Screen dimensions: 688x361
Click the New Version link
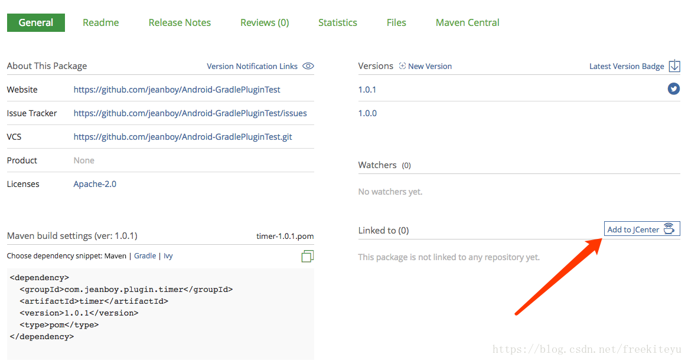pyautogui.click(x=429, y=66)
